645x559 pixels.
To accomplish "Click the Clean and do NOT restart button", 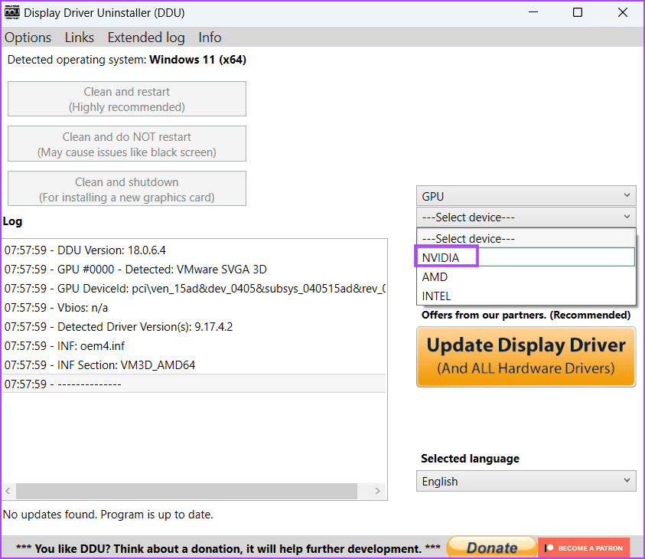I will (x=126, y=143).
